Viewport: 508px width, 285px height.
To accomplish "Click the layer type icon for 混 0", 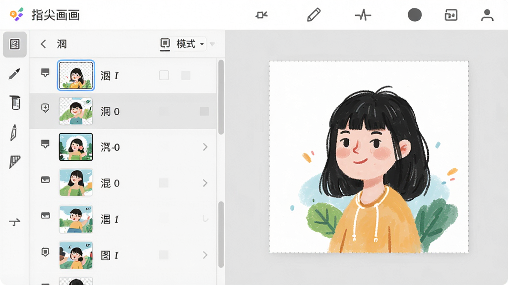I will point(45,180).
